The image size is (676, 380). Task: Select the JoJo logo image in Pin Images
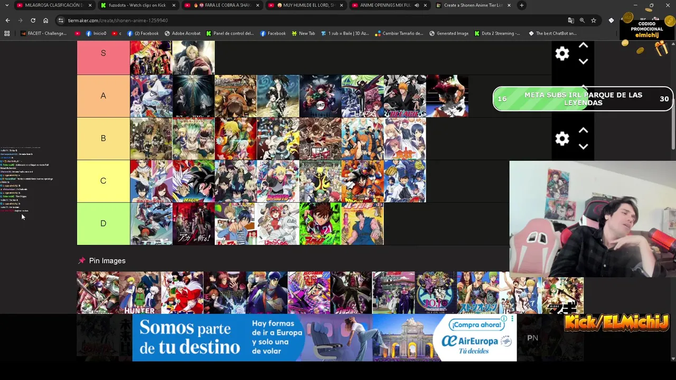tap(436, 293)
